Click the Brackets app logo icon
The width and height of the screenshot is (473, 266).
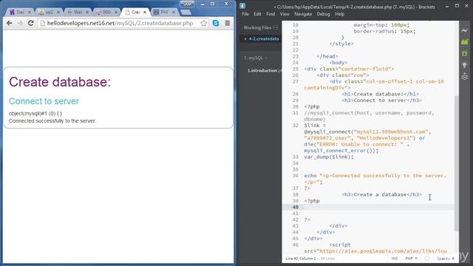click(242, 5)
